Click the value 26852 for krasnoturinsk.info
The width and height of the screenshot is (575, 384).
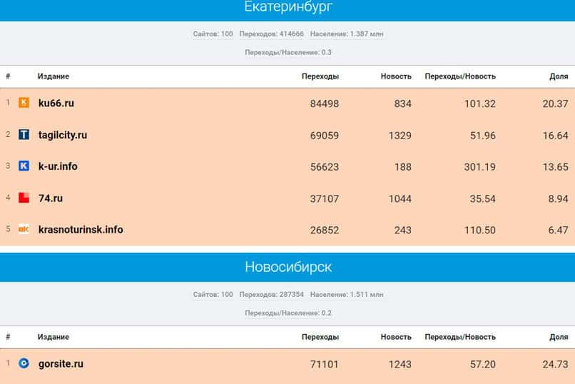click(x=325, y=231)
